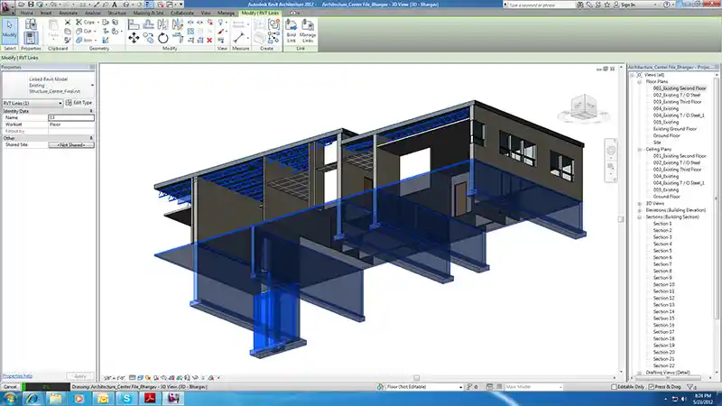Screen dimensions: 722x406
Task: Click the Bind Link icon
Action: click(x=291, y=31)
